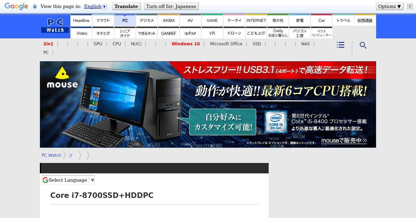Open the Owlly お金と暮らし tab
This screenshot has width=416, height=218.
[278, 33]
